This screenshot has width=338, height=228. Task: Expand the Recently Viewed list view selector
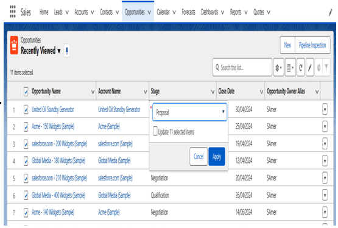[59, 51]
